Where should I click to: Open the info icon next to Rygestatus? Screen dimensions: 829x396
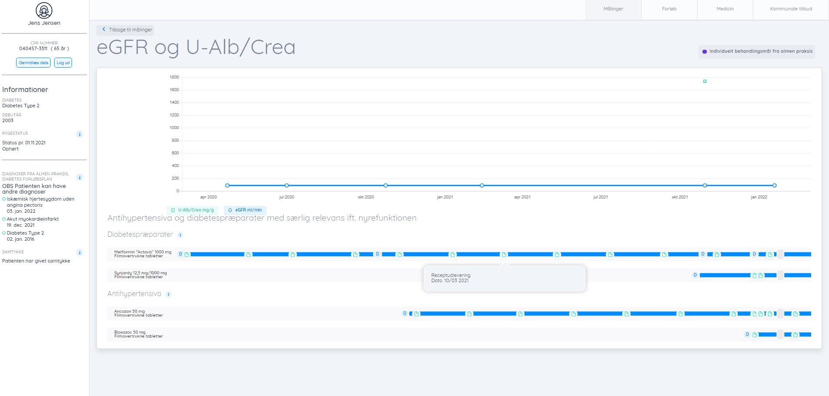(x=79, y=134)
